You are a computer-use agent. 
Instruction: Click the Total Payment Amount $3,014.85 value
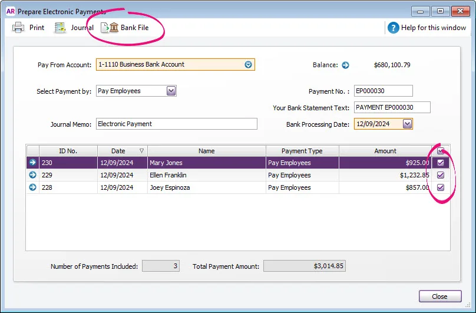click(304, 266)
